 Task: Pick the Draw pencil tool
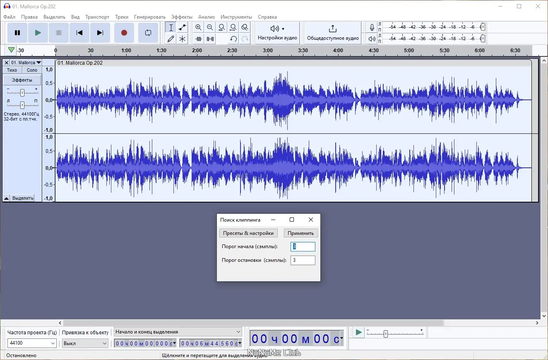[x=171, y=39]
